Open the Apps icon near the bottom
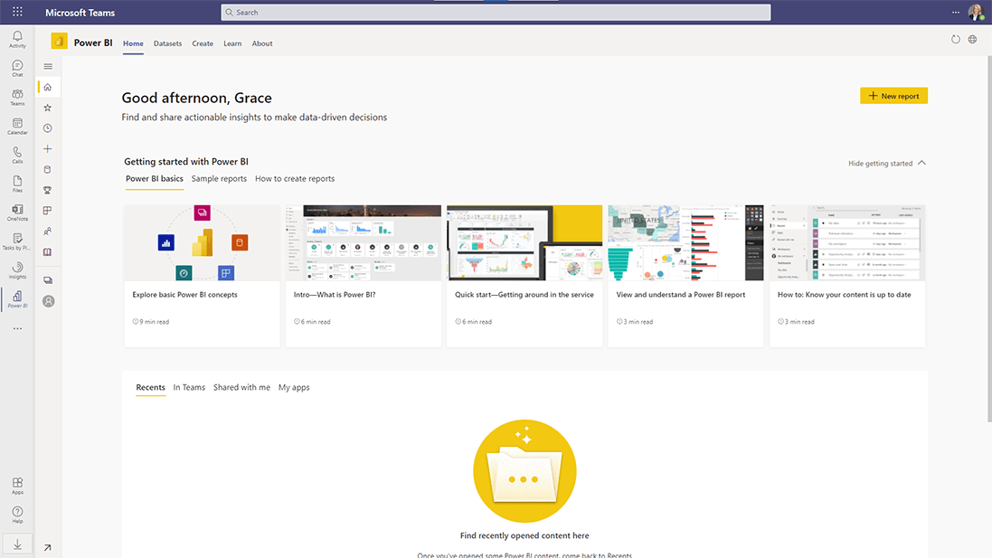 point(16,486)
